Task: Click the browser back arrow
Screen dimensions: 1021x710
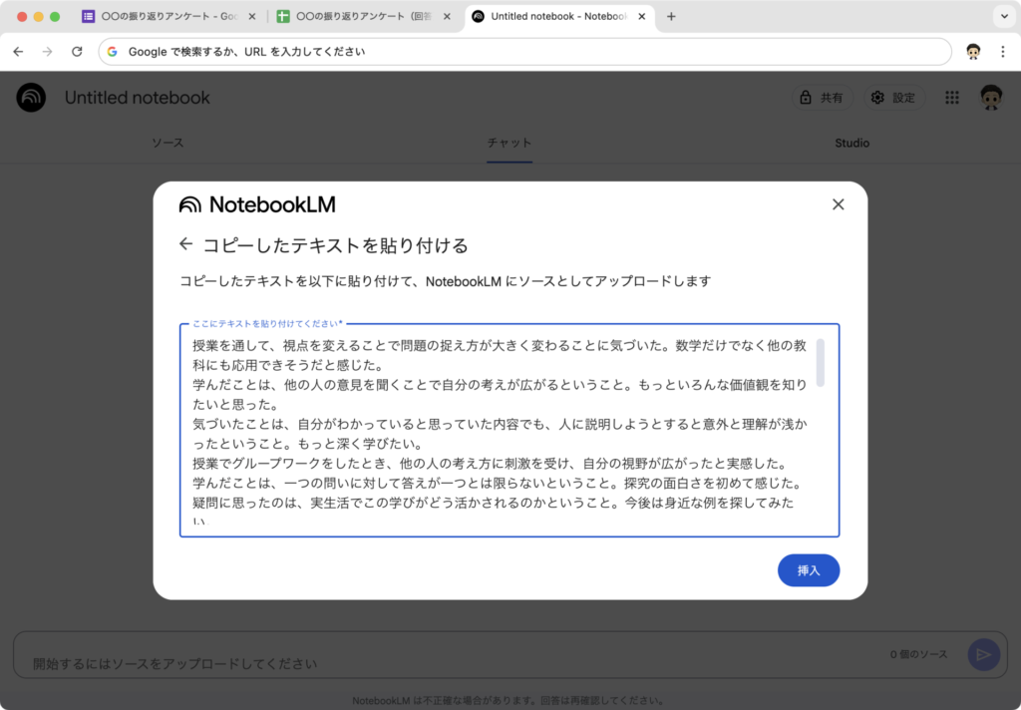Action: pyautogui.click(x=18, y=52)
